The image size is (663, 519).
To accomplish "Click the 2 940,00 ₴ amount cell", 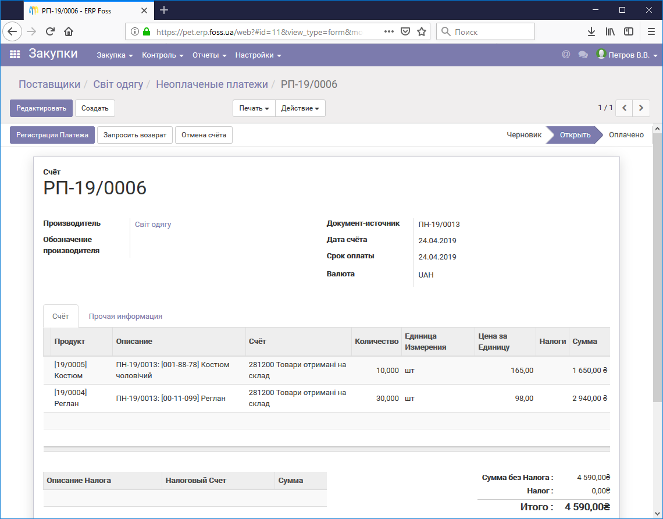I will coord(589,398).
